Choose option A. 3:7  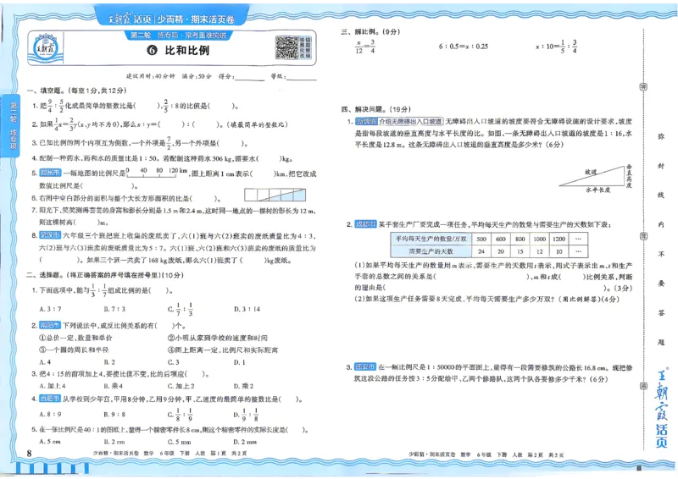50,309
